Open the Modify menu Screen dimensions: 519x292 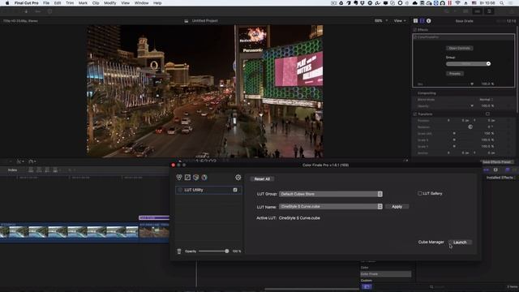tap(110, 3)
